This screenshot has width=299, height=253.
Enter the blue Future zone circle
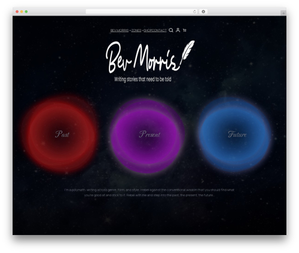(235, 134)
